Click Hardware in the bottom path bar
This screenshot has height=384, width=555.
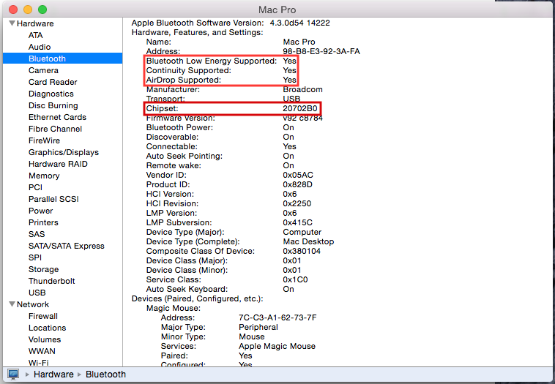[x=53, y=374]
